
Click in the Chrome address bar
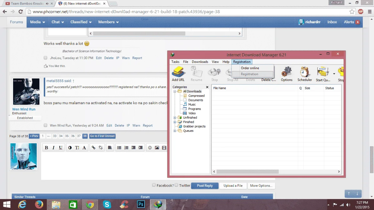(x=189, y=12)
